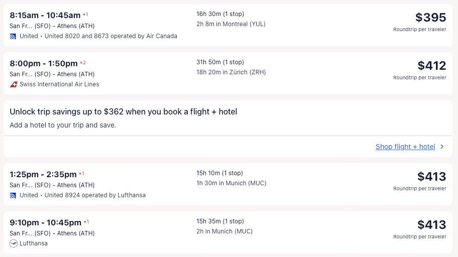Click the Lufthansa crane logo
Screen dimensions: 458x257
click(14, 243)
